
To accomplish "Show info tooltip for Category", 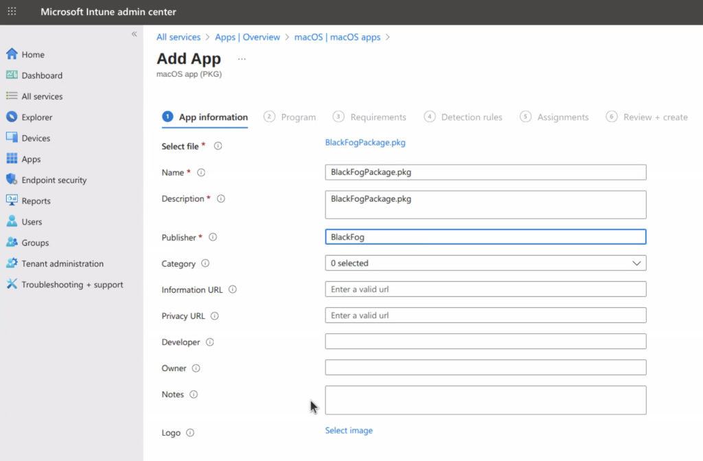I will coord(205,263).
